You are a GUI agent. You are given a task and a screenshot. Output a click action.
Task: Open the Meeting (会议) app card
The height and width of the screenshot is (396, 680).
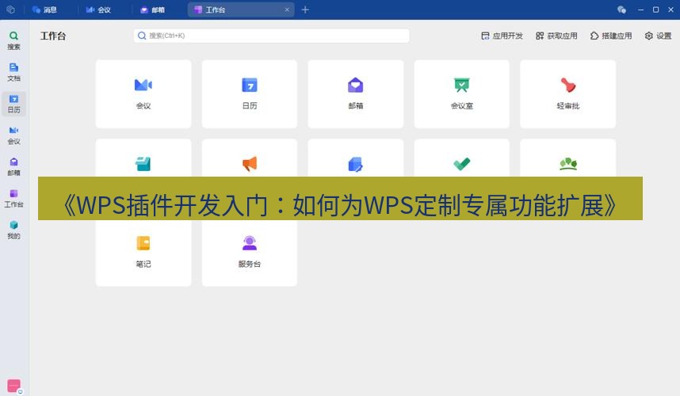143,94
